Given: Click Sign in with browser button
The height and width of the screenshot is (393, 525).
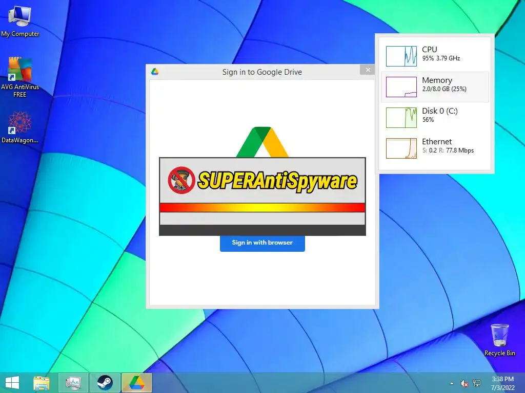Looking at the screenshot, I should [262, 243].
